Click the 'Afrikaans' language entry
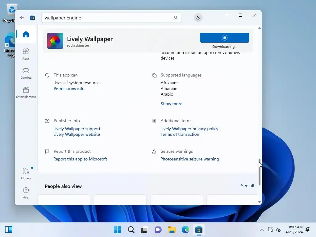The image size is (316, 237). [x=169, y=83]
